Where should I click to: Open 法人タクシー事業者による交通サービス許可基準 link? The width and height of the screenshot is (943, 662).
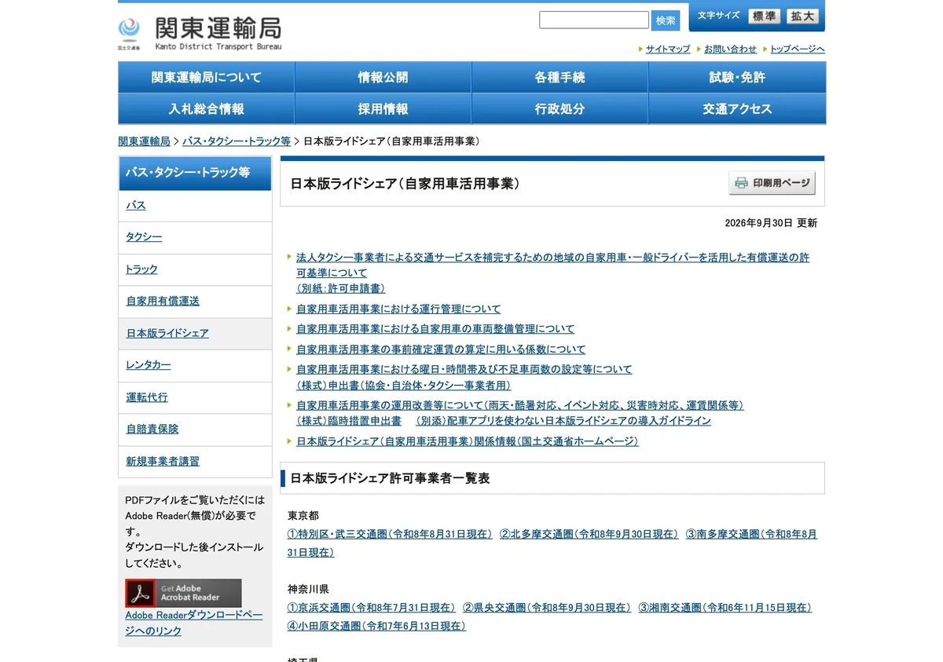click(x=552, y=265)
